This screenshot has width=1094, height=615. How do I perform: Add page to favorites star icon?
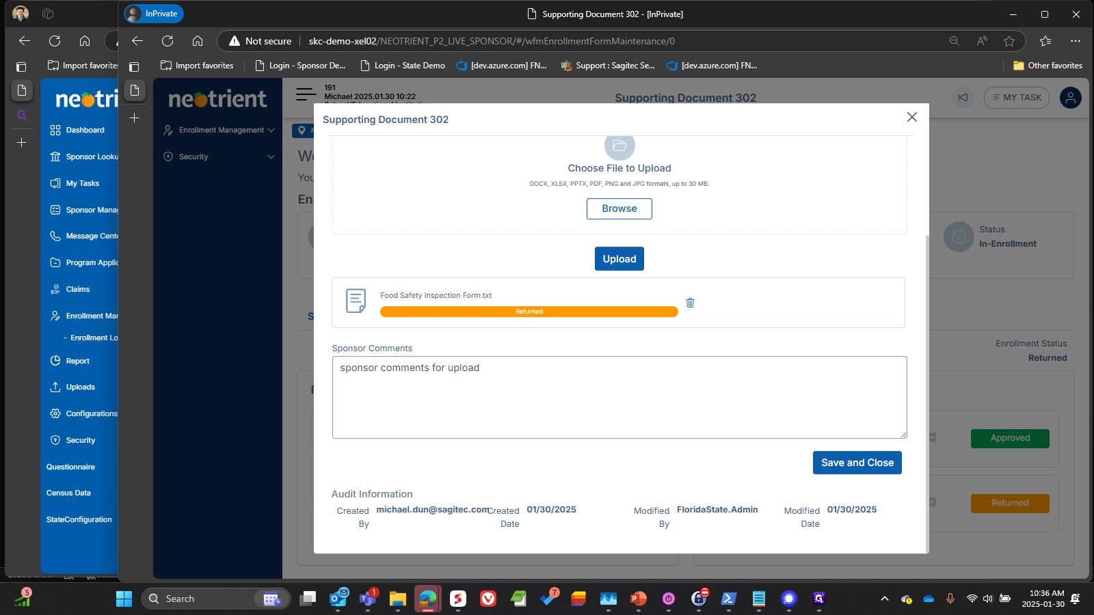(1009, 41)
